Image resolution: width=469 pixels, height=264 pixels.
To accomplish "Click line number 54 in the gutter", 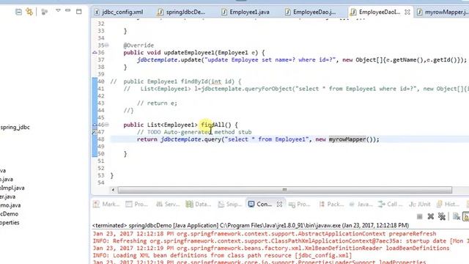I will (x=101, y=183).
